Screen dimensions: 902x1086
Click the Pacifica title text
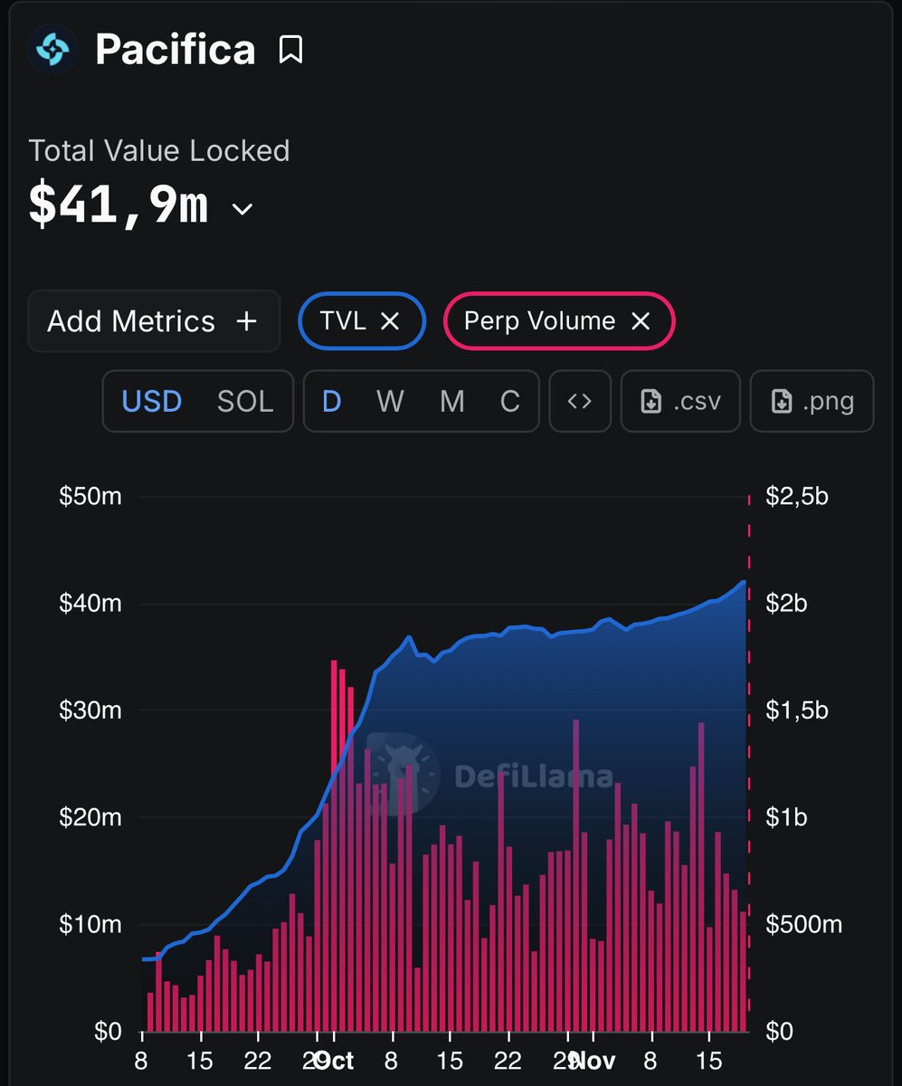176,50
